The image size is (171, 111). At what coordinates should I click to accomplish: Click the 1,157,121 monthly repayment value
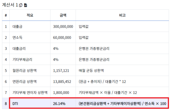click(x=61, y=71)
